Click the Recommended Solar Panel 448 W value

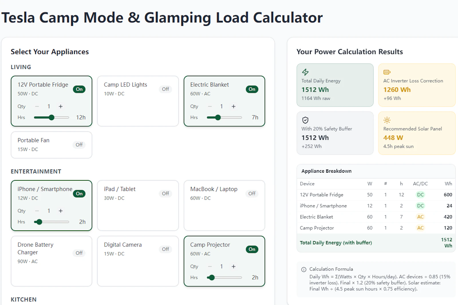(393, 138)
